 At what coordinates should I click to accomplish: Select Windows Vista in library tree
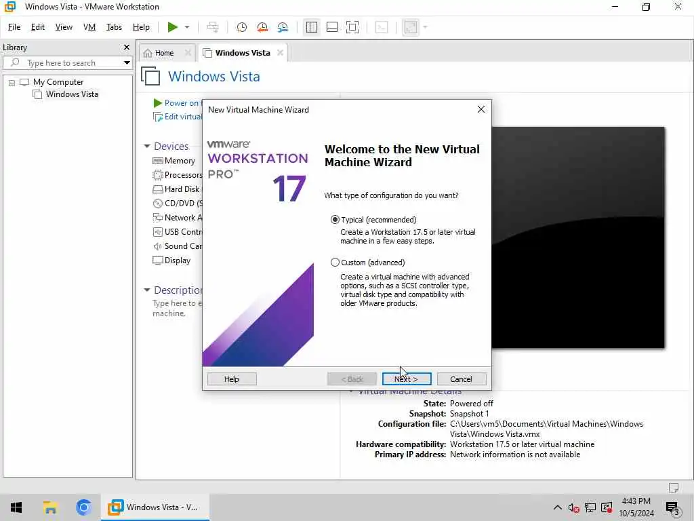click(72, 94)
